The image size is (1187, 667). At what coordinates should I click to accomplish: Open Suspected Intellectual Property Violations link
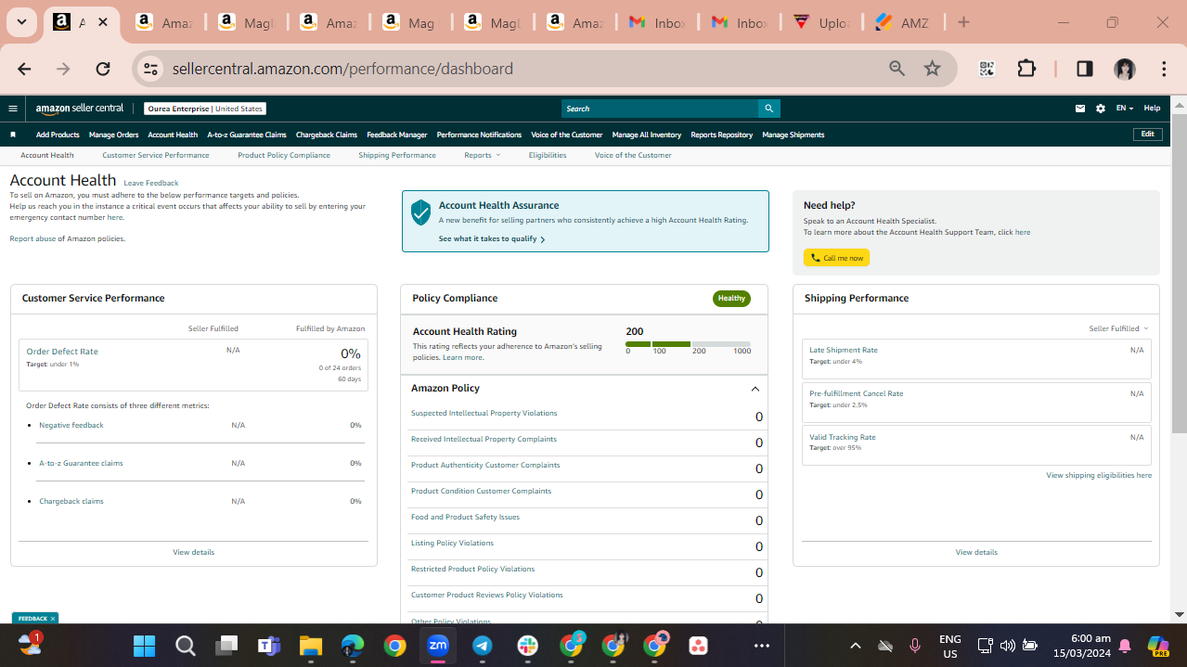[484, 413]
